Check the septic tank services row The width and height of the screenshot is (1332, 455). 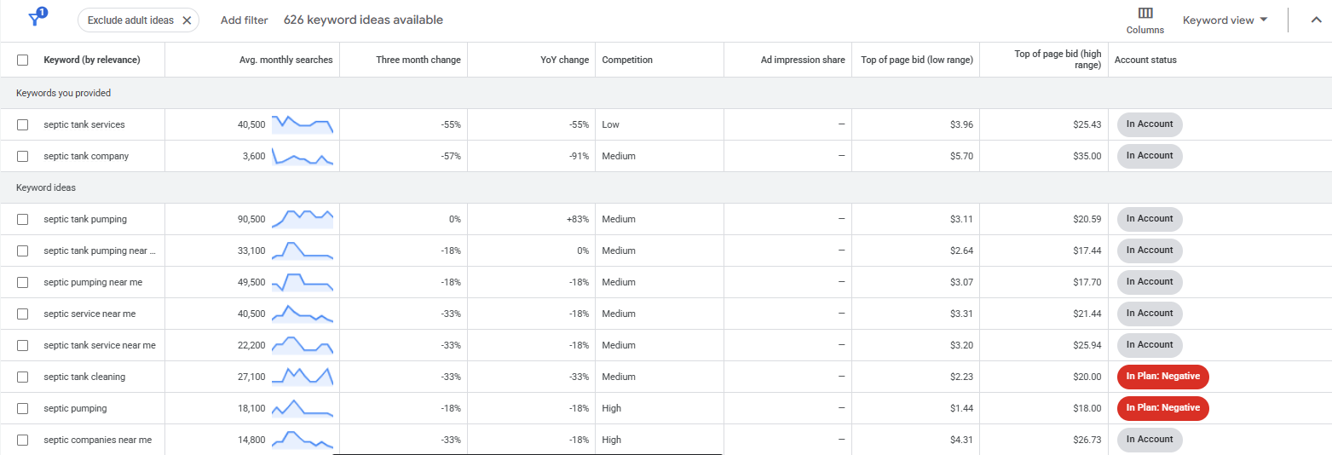[23, 125]
